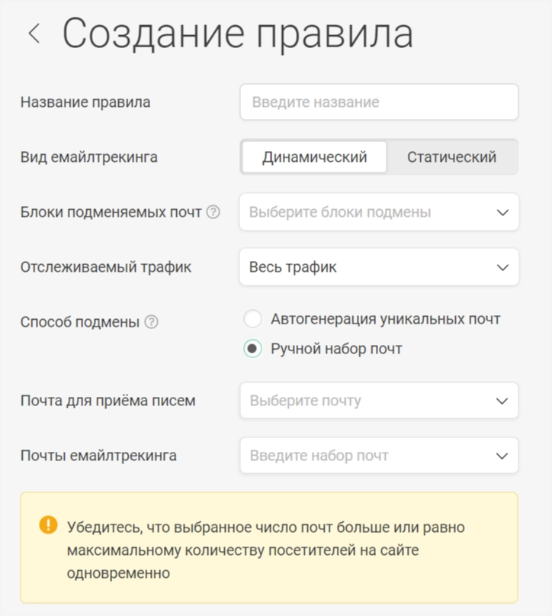The height and width of the screenshot is (616, 552).
Task: Open help icon next to Способ подмены
Action: coord(152,322)
